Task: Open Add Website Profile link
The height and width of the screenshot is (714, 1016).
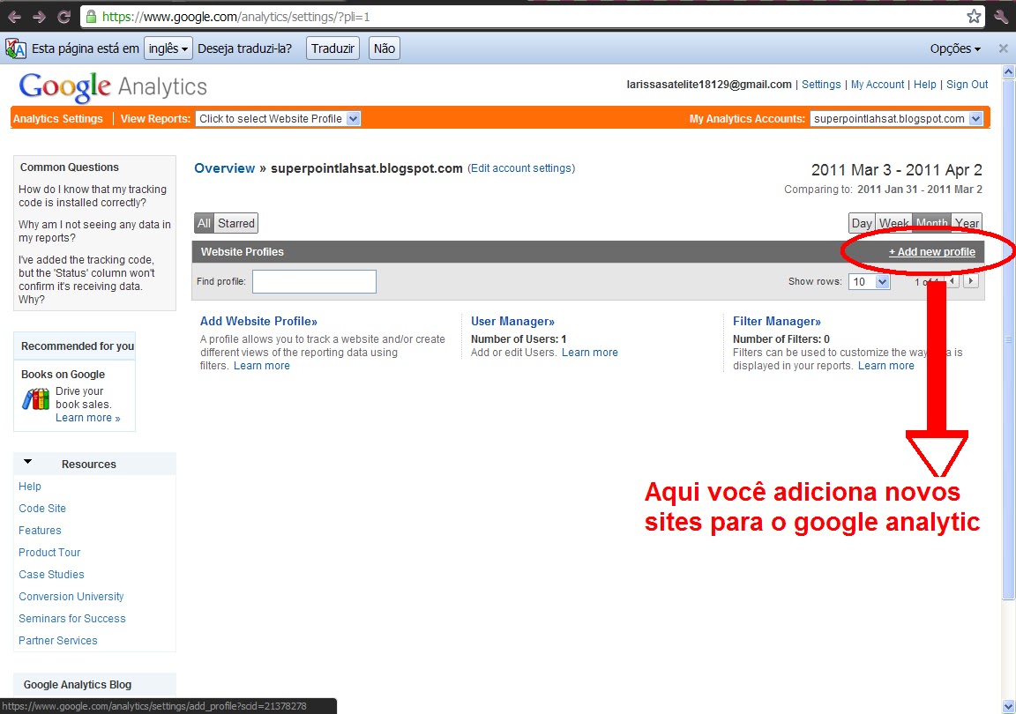Action: pyautogui.click(x=258, y=322)
